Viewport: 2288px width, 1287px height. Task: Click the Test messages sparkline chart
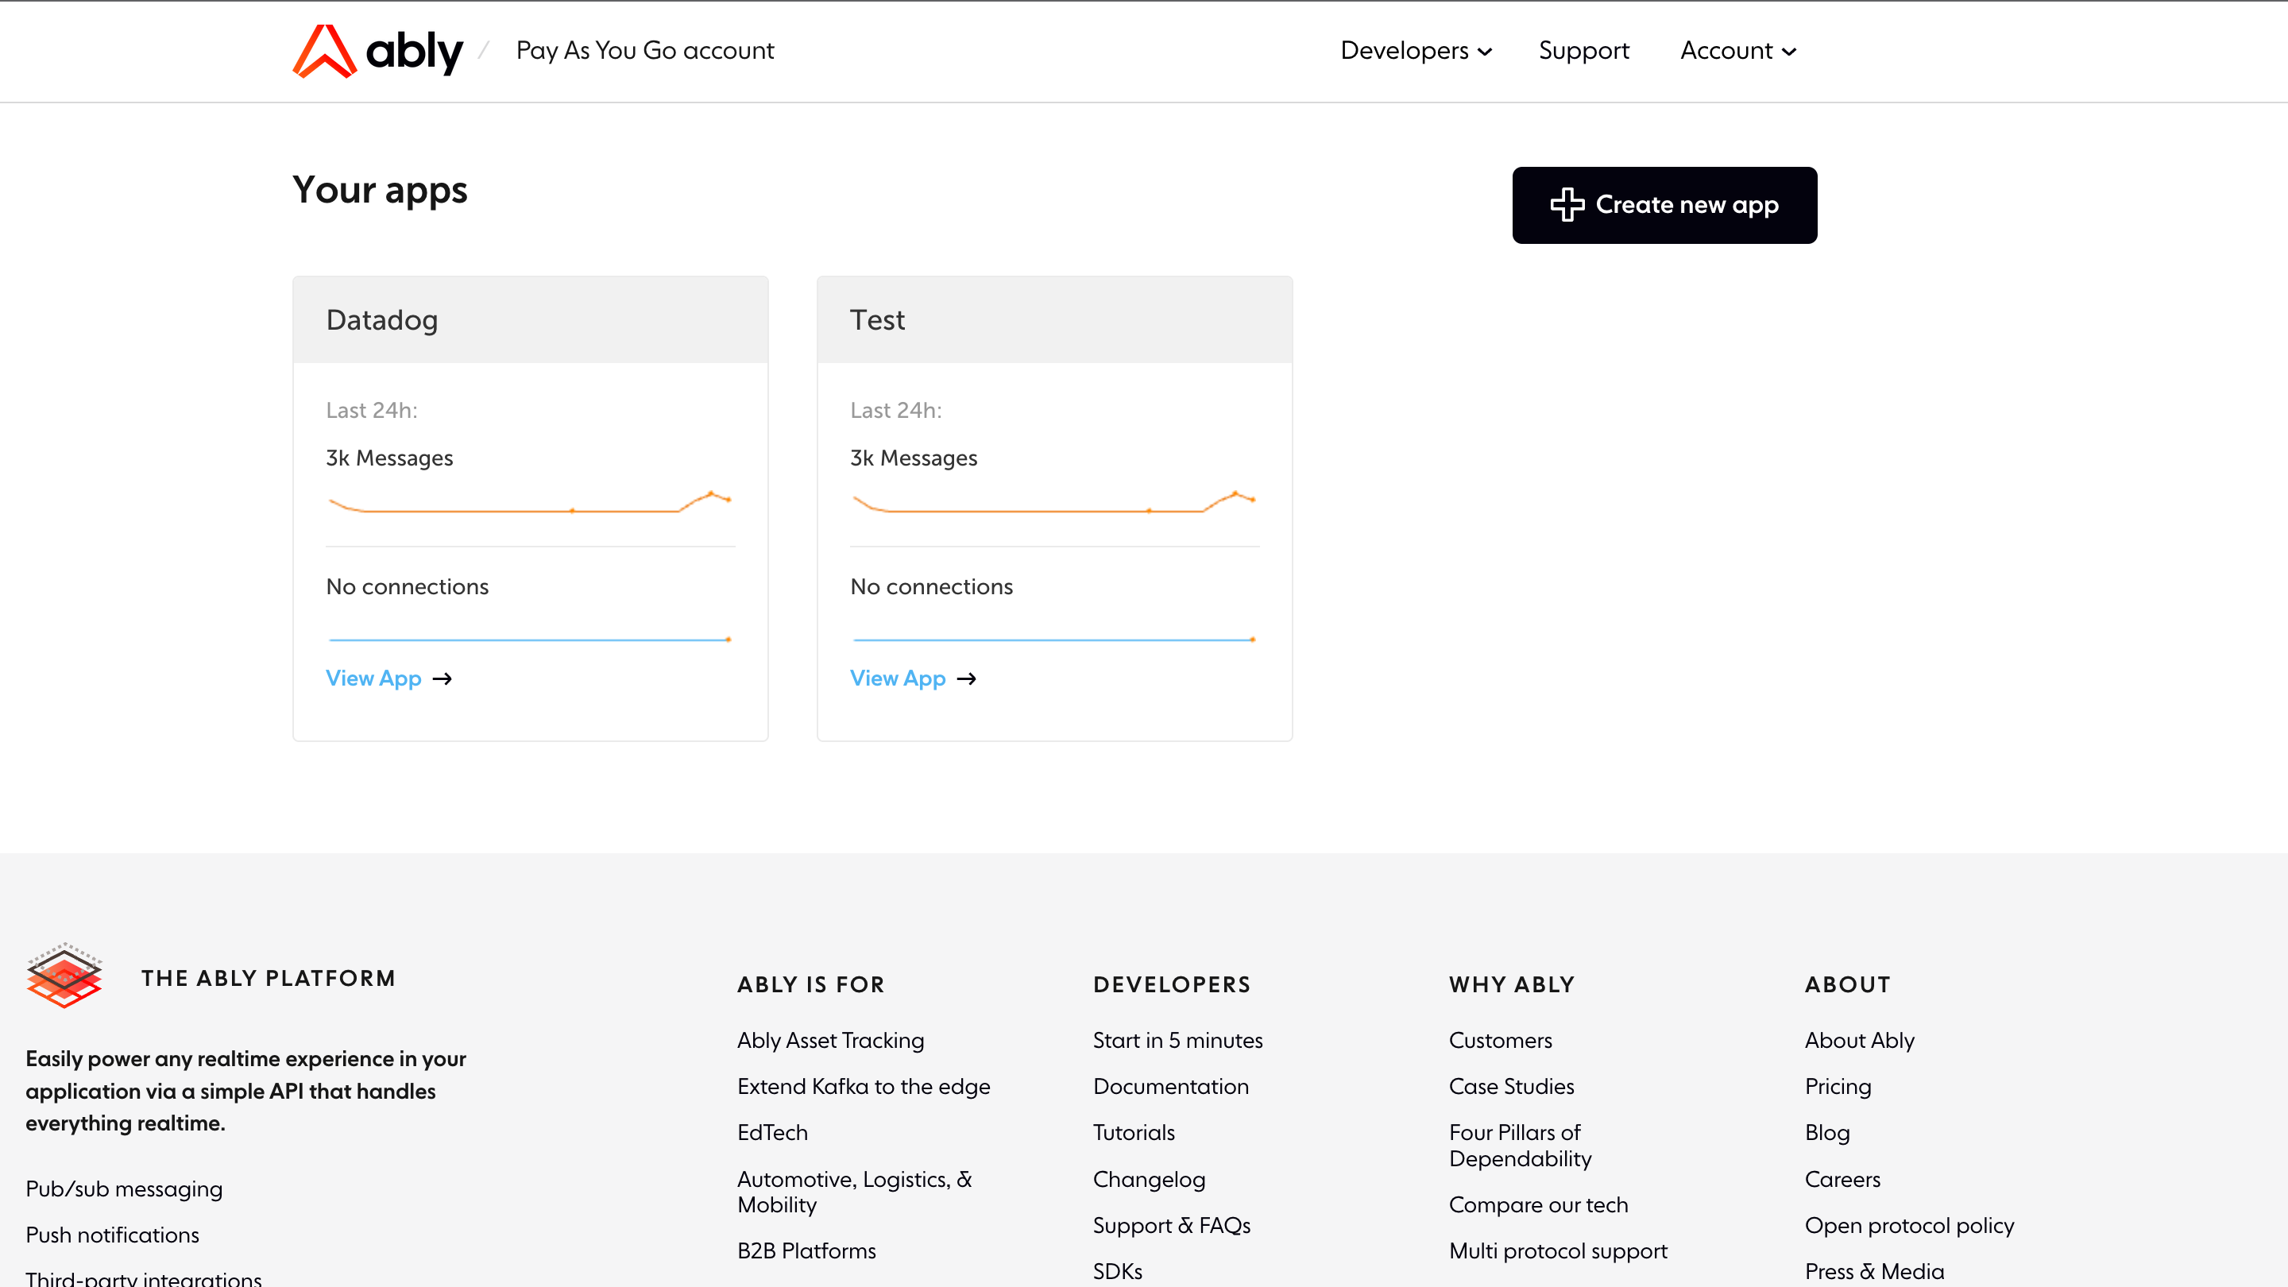tap(1054, 503)
